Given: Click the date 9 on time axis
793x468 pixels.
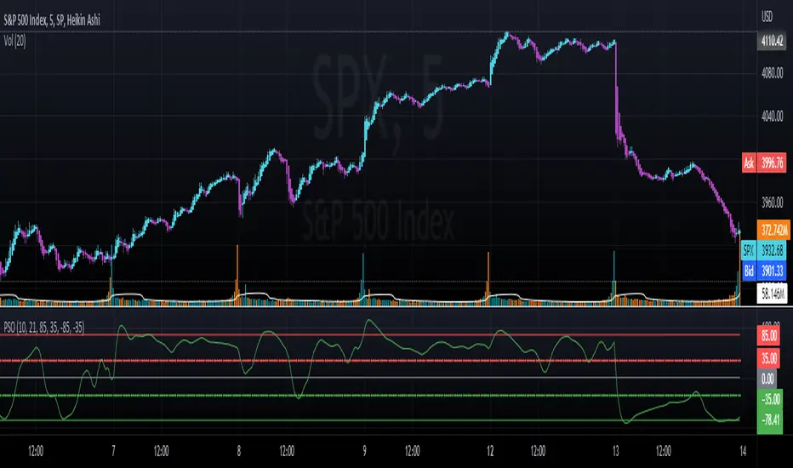Looking at the screenshot, I should click(365, 451).
